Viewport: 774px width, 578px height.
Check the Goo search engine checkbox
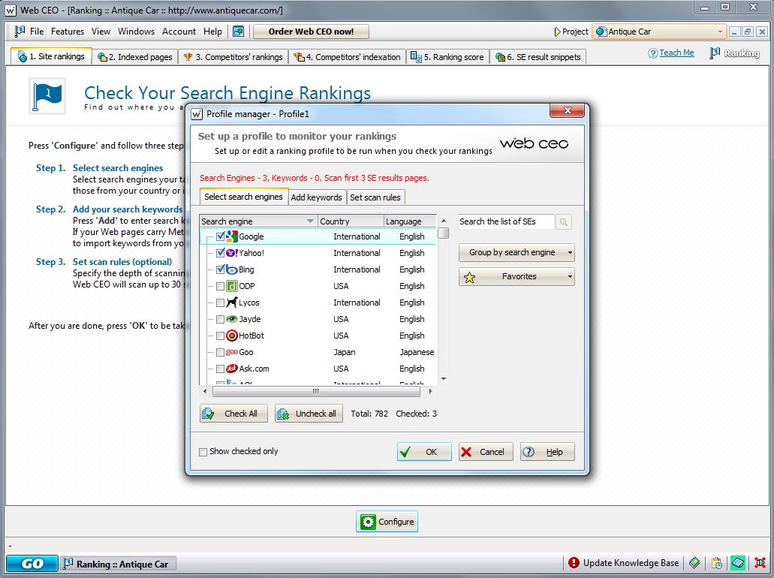coord(221,352)
